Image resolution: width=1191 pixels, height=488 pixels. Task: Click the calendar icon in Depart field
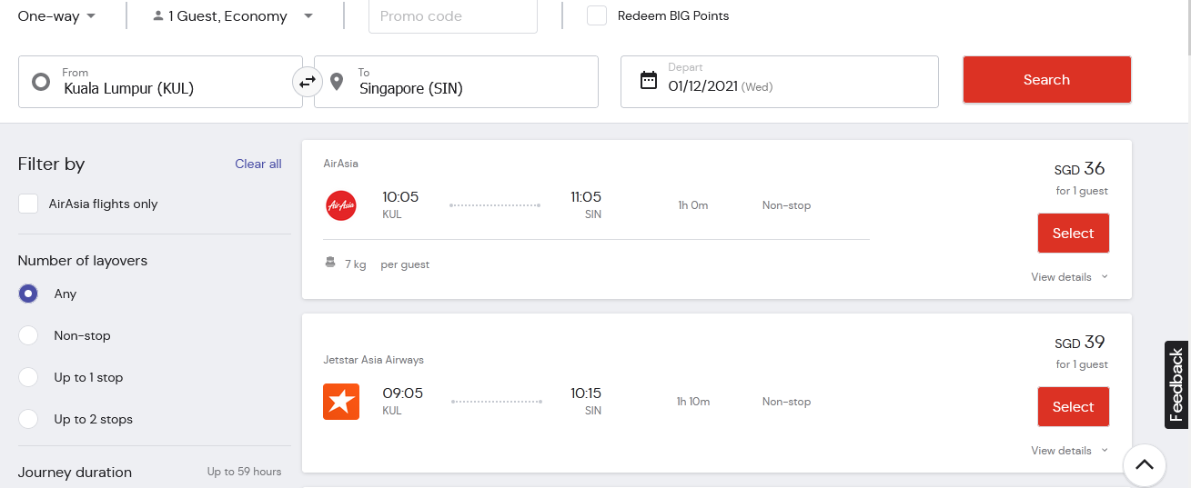(649, 80)
